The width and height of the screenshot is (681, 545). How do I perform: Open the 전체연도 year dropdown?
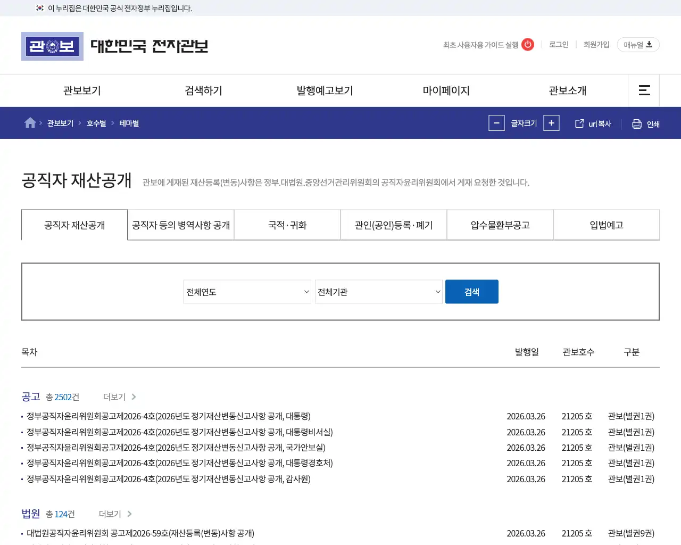click(x=247, y=292)
